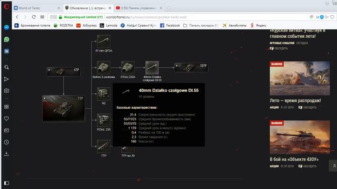
Task: Focus the worldoftanks.ru address field
Action: pyautogui.click(x=146, y=17)
